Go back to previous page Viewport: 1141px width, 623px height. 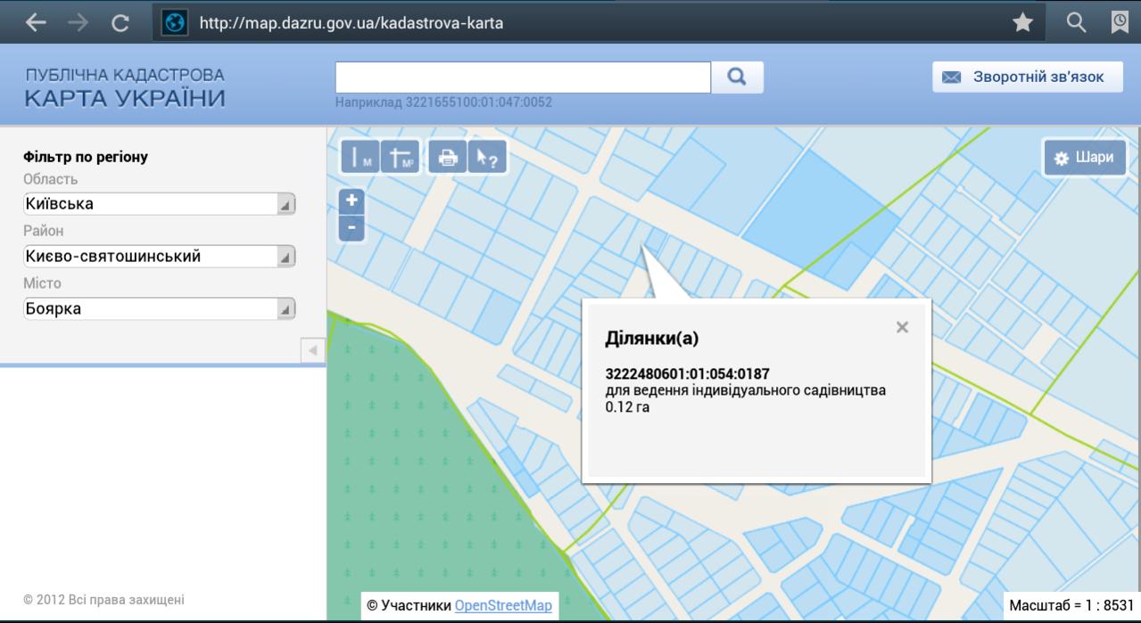37,23
